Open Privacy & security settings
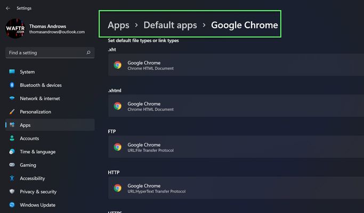This screenshot has width=364, height=213. coord(50,192)
